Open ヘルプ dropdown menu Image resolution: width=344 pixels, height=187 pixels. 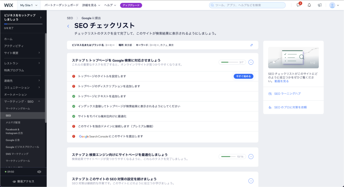(110, 5)
